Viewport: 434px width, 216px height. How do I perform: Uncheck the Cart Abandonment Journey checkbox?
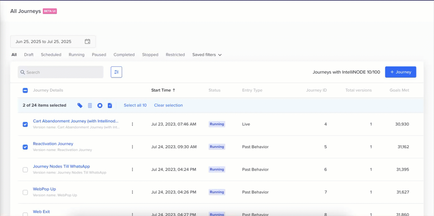point(25,124)
